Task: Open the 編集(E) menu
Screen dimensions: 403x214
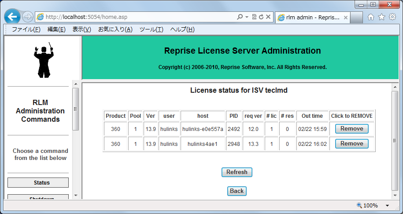Action: [56, 30]
